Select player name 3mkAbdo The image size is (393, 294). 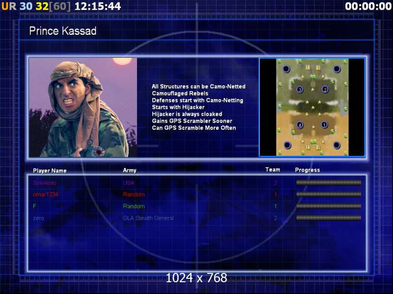(45, 183)
